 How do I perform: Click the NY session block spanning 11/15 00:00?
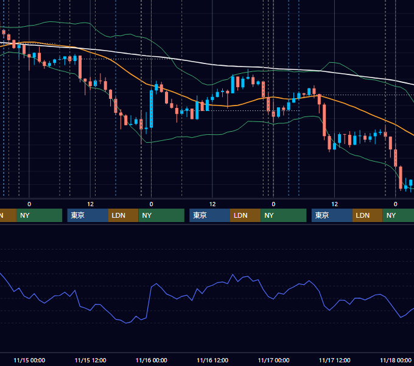tap(39, 215)
